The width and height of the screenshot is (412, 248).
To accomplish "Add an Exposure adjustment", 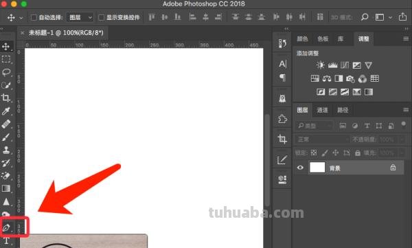I will click(x=356, y=65).
